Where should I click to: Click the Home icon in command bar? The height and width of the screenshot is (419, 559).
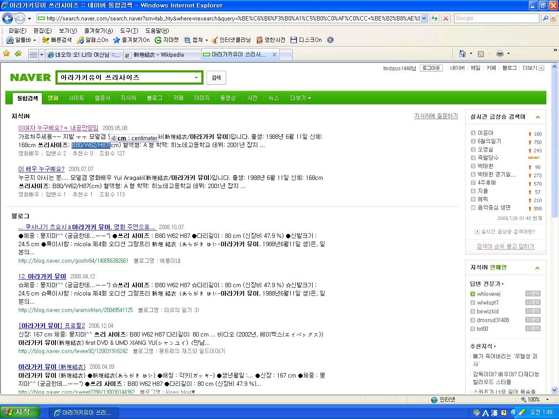(462, 54)
